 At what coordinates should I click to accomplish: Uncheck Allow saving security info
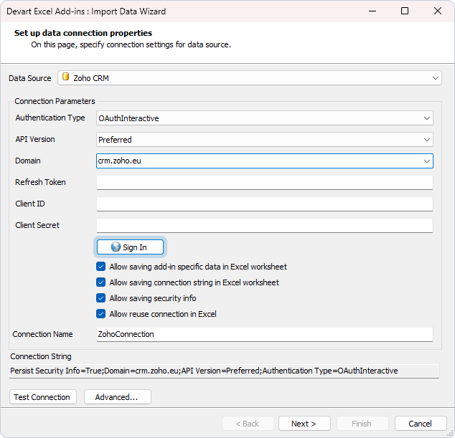click(100, 298)
